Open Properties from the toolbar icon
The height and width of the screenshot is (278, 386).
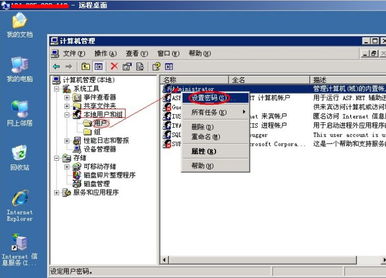(x=127, y=66)
